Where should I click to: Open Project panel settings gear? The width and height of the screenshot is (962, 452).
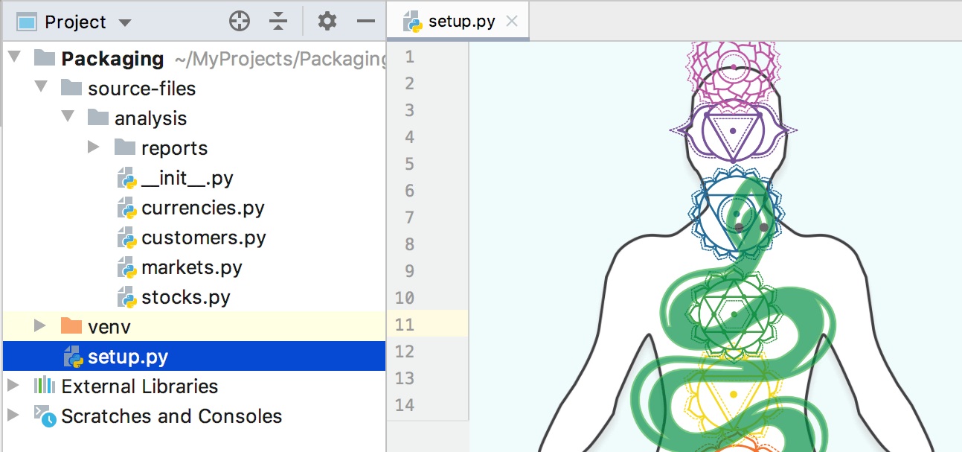(327, 22)
